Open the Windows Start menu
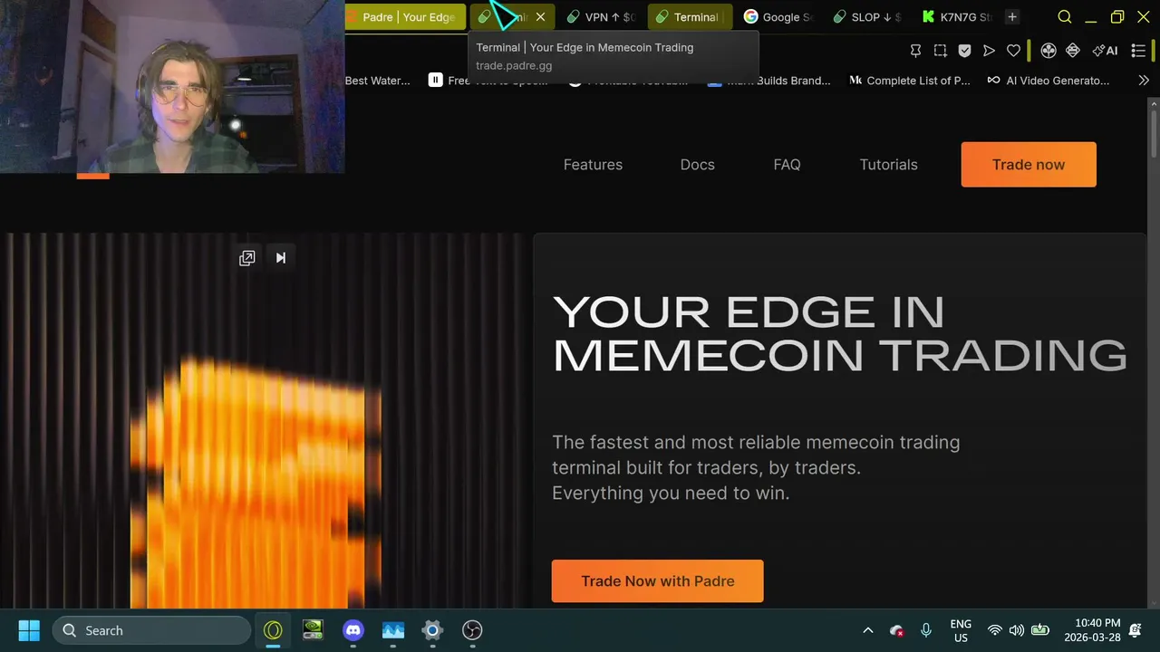Screen dimensions: 1160x652 point(29,630)
